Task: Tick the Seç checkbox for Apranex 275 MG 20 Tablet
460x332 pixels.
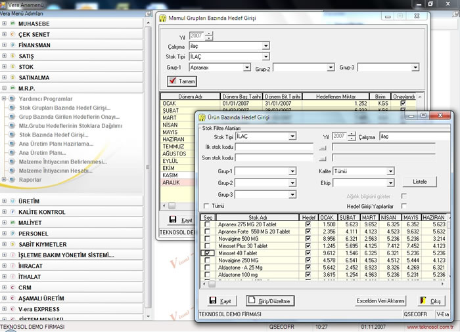Action: point(207,224)
